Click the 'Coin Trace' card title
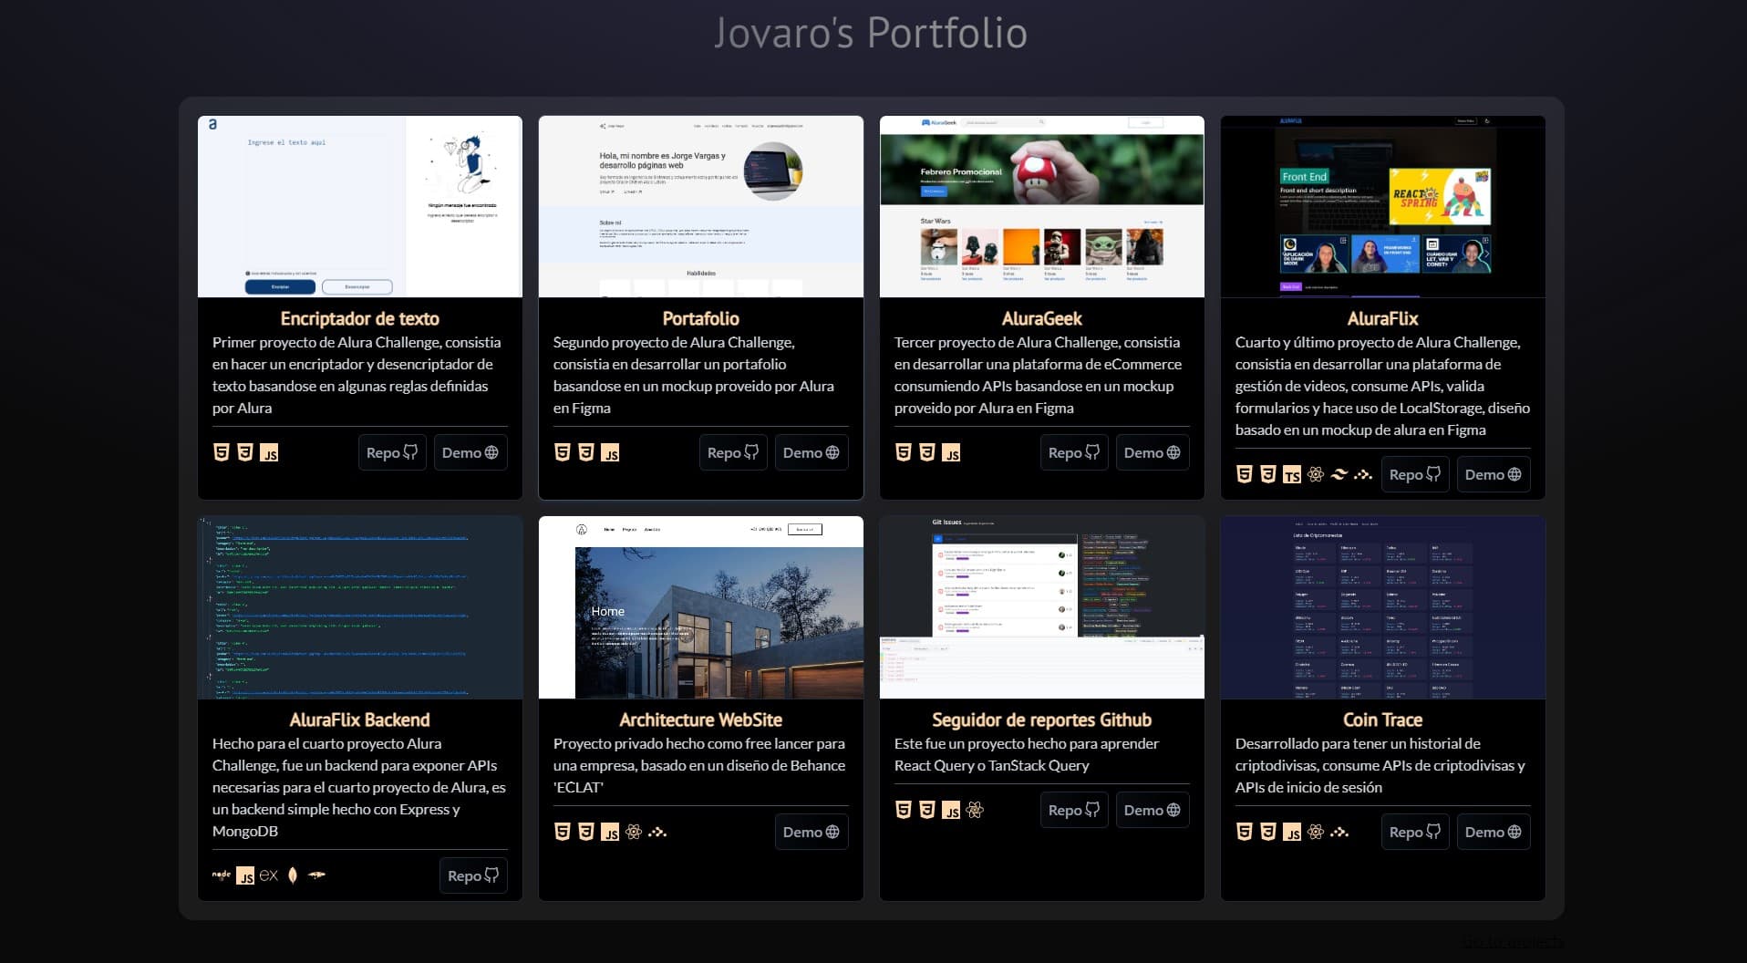The image size is (1747, 963). point(1383,720)
